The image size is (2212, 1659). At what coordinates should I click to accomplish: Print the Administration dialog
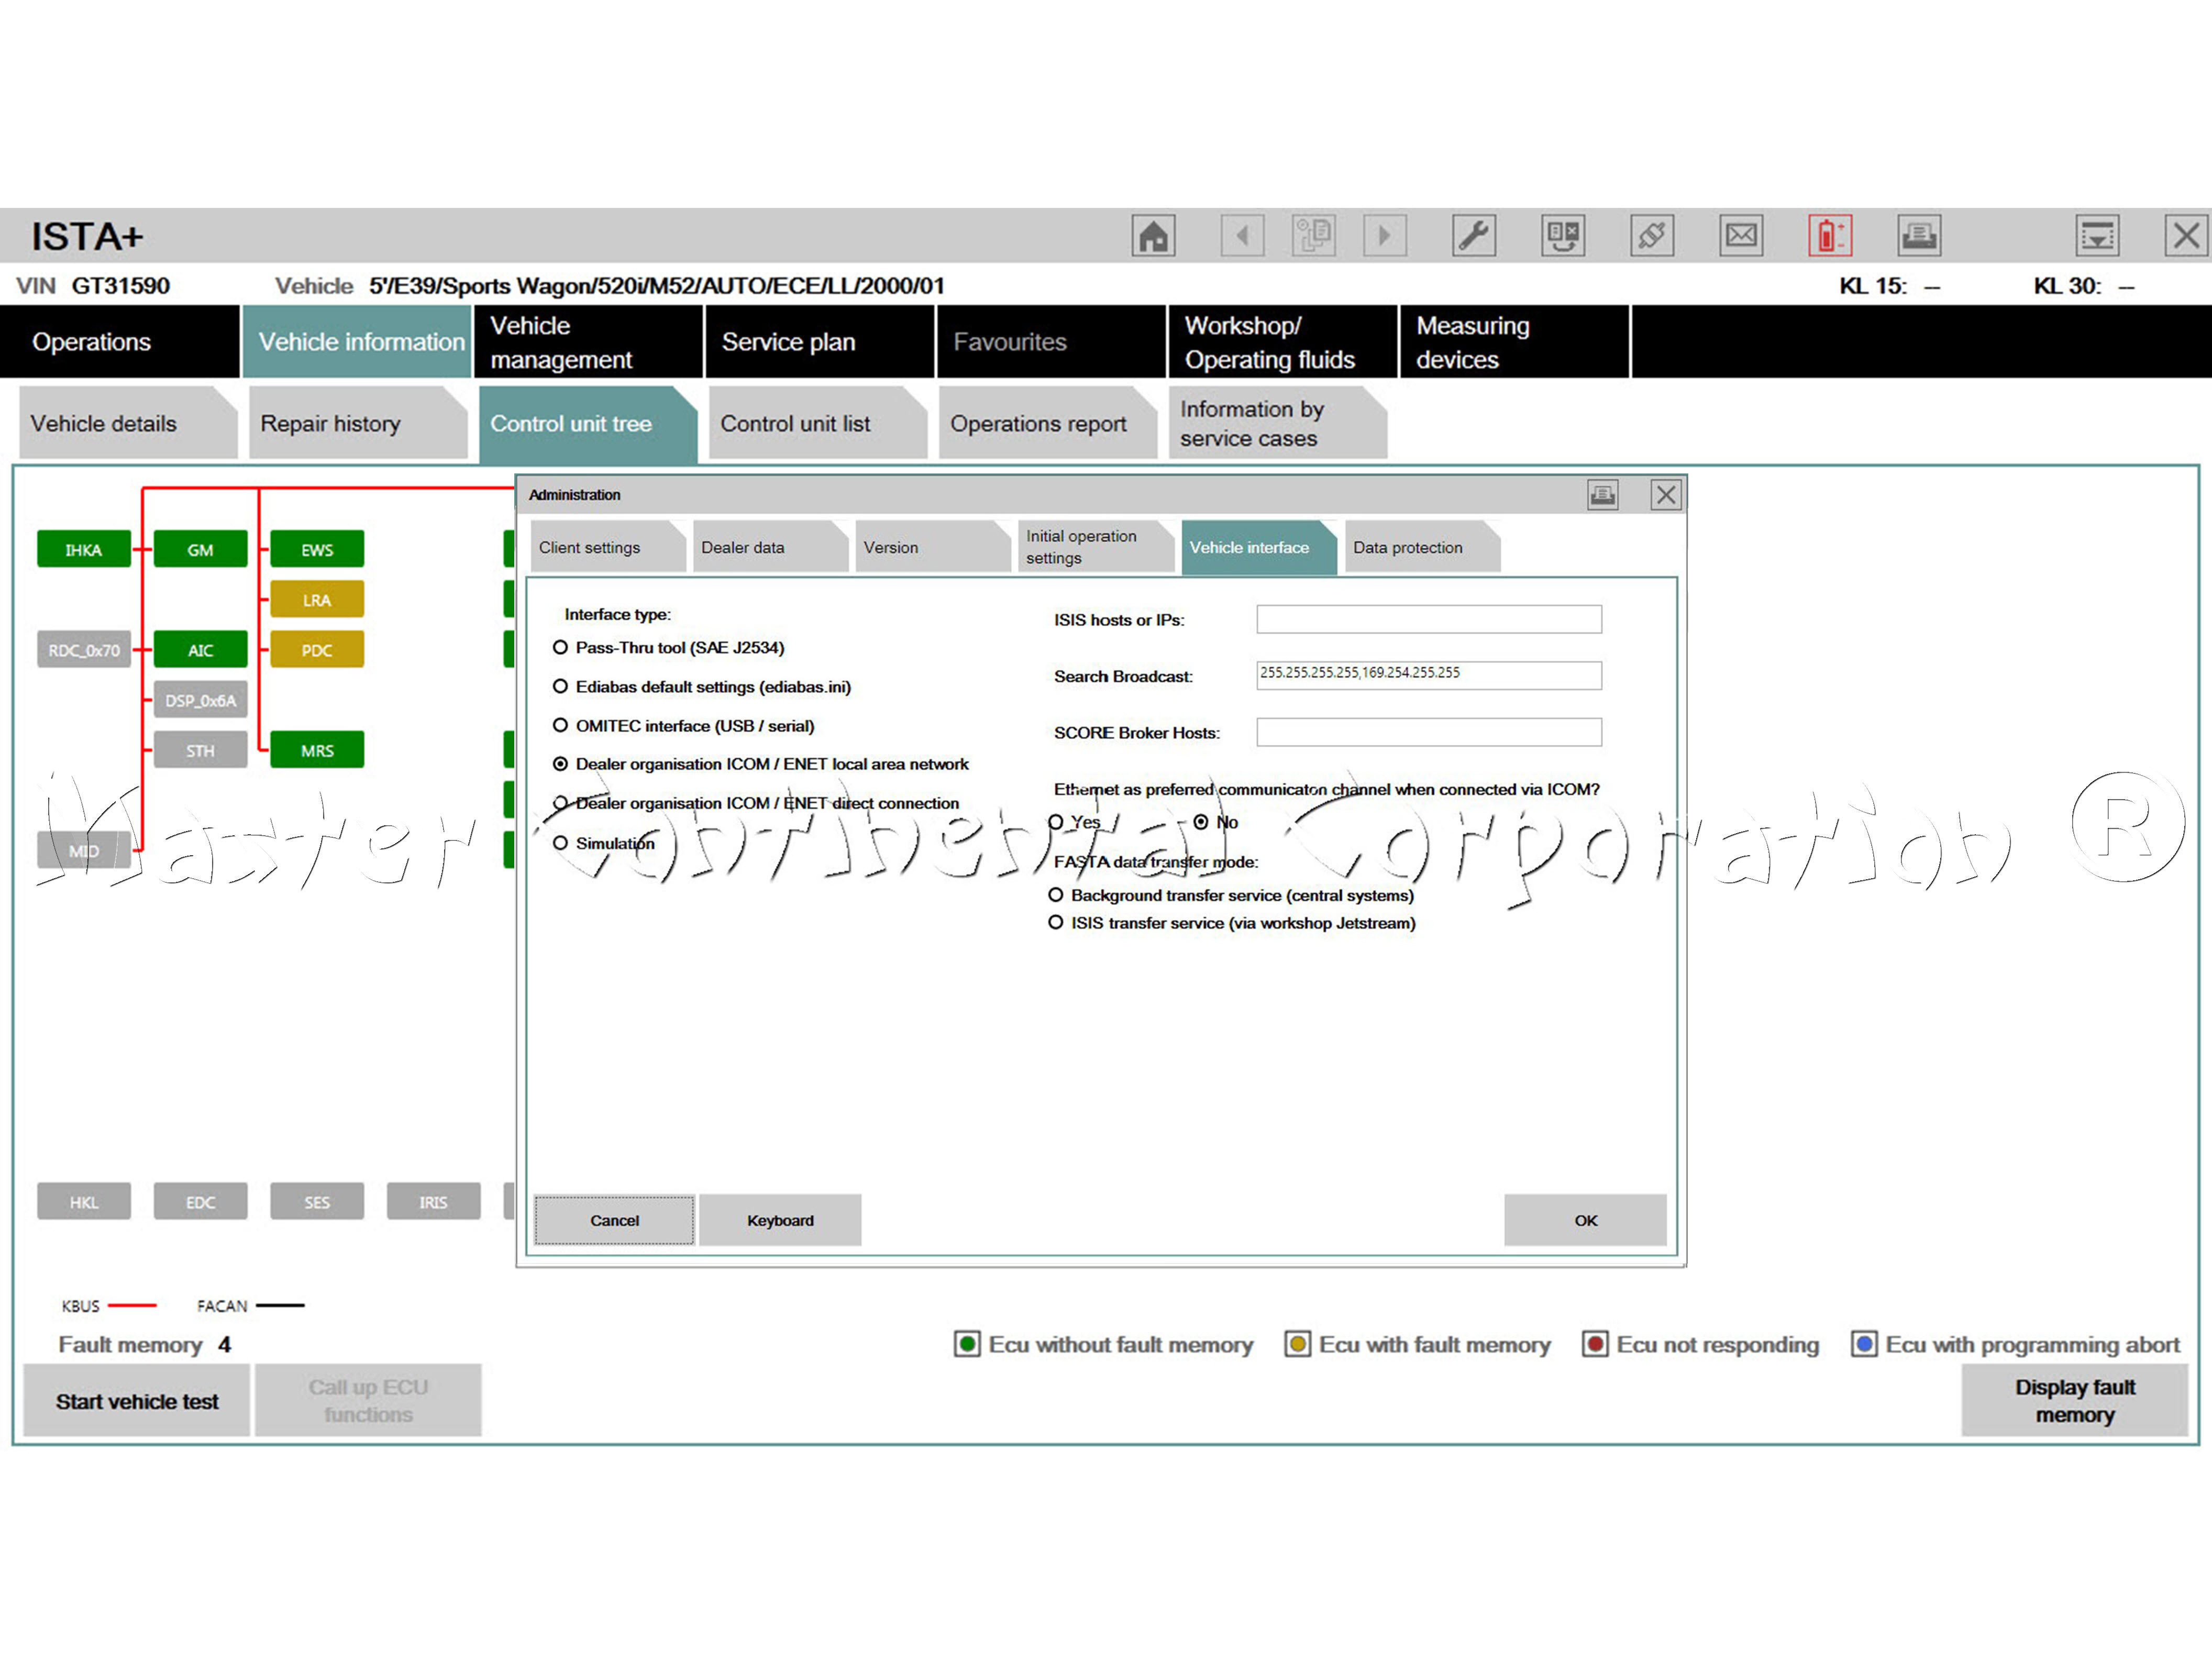point(1603,494)
